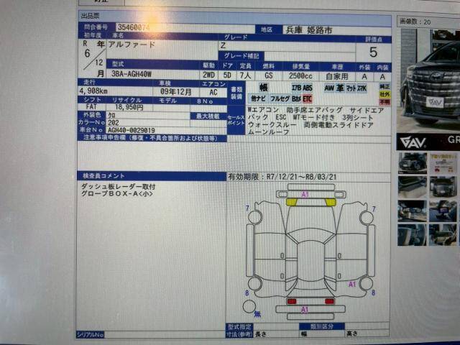
Task: Click the 不明 red status badge
Action: [x=385, y=101]
